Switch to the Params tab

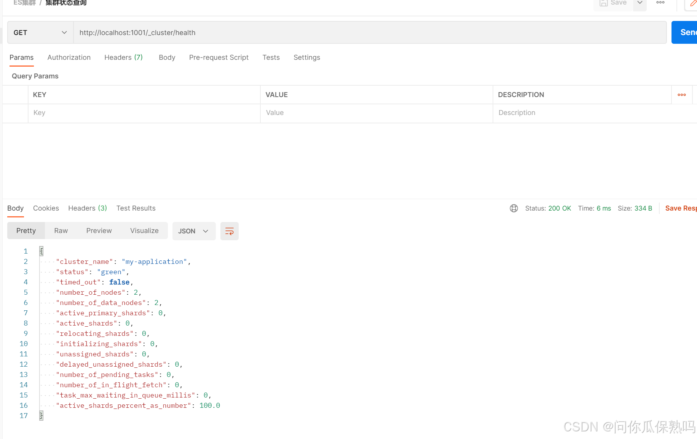pyautogui.click(x=21, y=57)
